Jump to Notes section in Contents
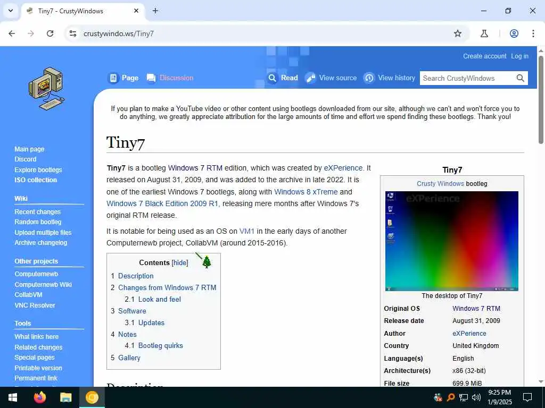Image resolution: width=545 pixels, height=408 pixels. [x=127, y=335]
